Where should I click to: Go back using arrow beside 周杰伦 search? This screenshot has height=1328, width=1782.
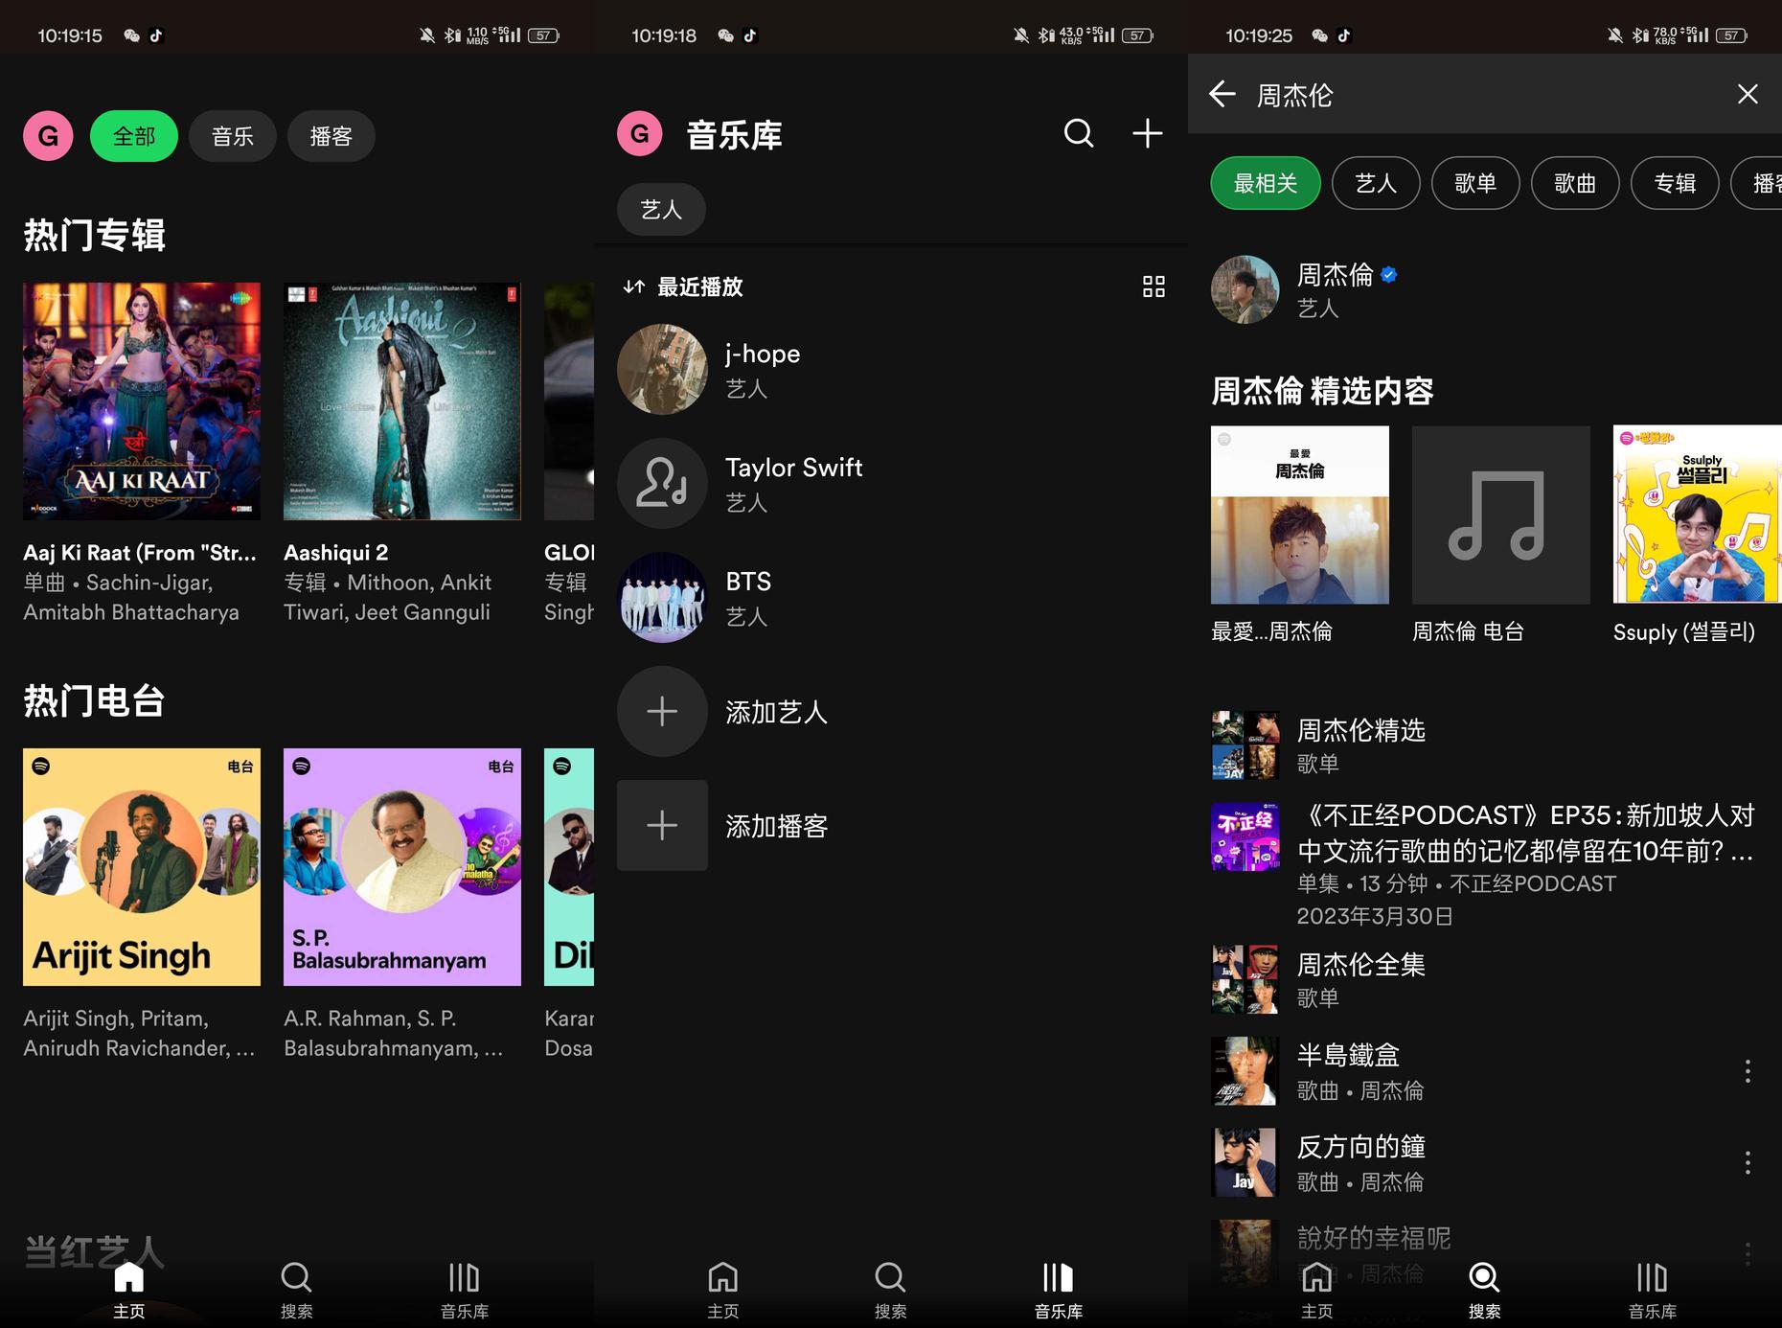(1222, 94)
